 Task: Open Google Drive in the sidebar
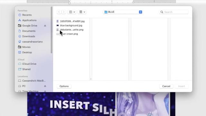(30, 26)
